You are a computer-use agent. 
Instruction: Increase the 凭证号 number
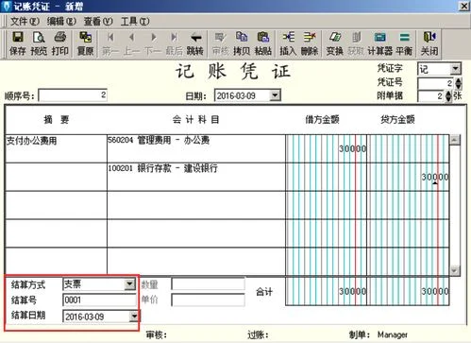click(x=459, y=80)
